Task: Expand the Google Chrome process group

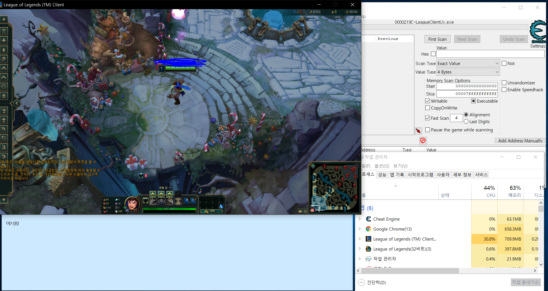Action: [x=360, y=229]
